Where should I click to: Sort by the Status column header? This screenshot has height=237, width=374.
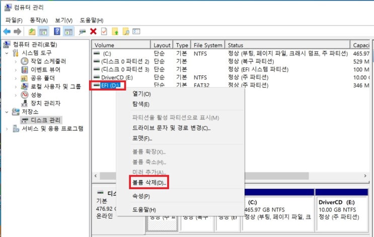click(287, 45)
